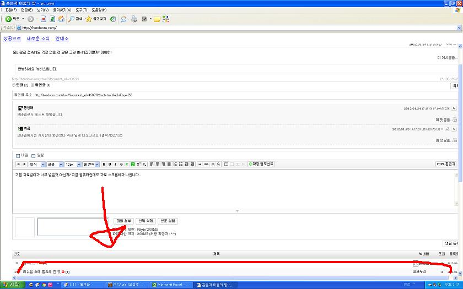The width and height of the screenshot is (463, 289).
Task: Open the Mail icon dropdown arrow
Action: click(128, 19)
